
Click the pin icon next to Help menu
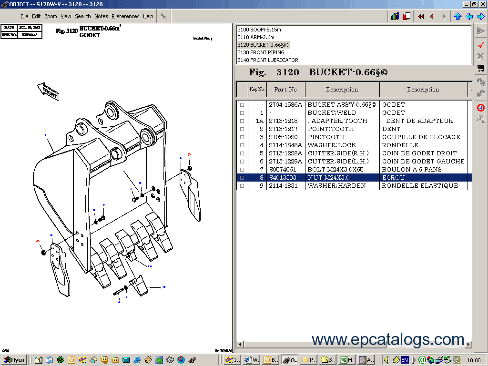tap(163, 16)
